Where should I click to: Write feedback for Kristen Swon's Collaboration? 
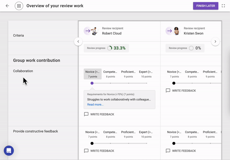(x=184, y=91)
